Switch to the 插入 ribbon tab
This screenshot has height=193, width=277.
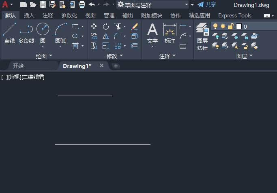[29, 15]
